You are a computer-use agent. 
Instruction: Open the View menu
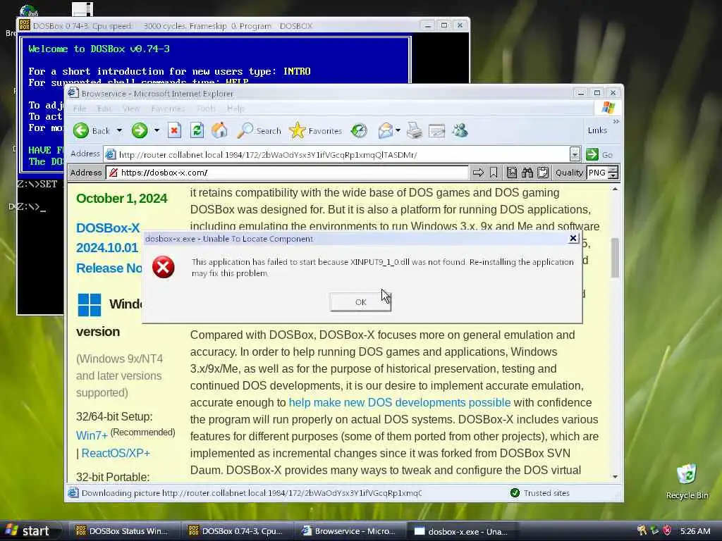pos(130,108)
